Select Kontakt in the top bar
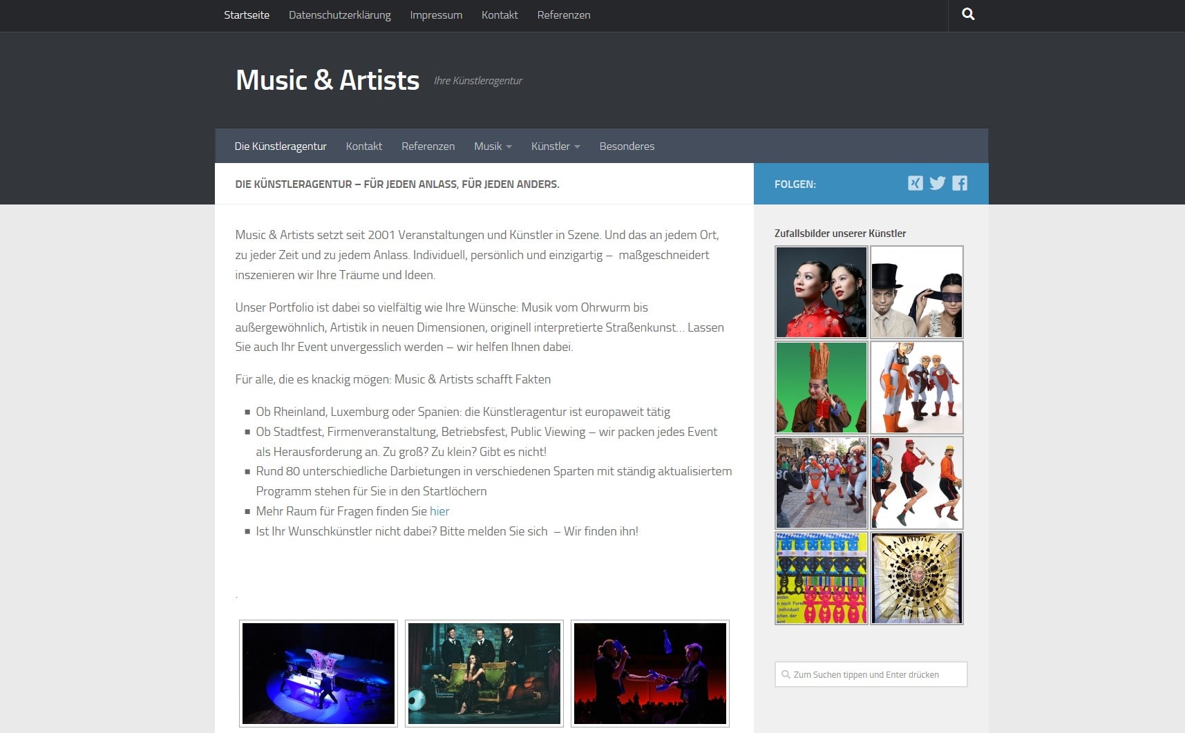This screenshot has height=733, width=1185. pyautogui.click(x=500, y=15)
